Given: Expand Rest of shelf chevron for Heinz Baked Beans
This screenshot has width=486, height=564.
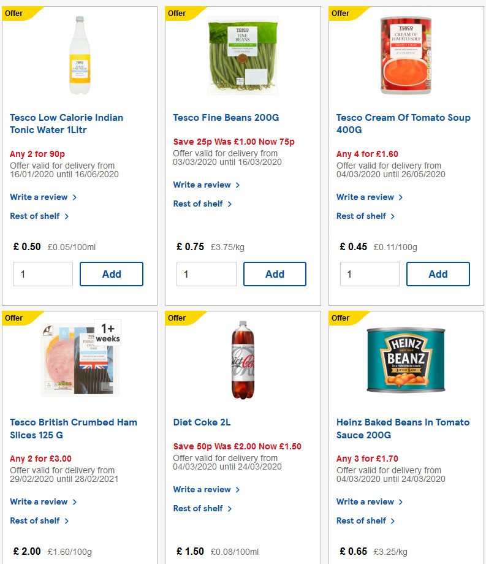Looking at the screenshot, I should tap(393, 520).
